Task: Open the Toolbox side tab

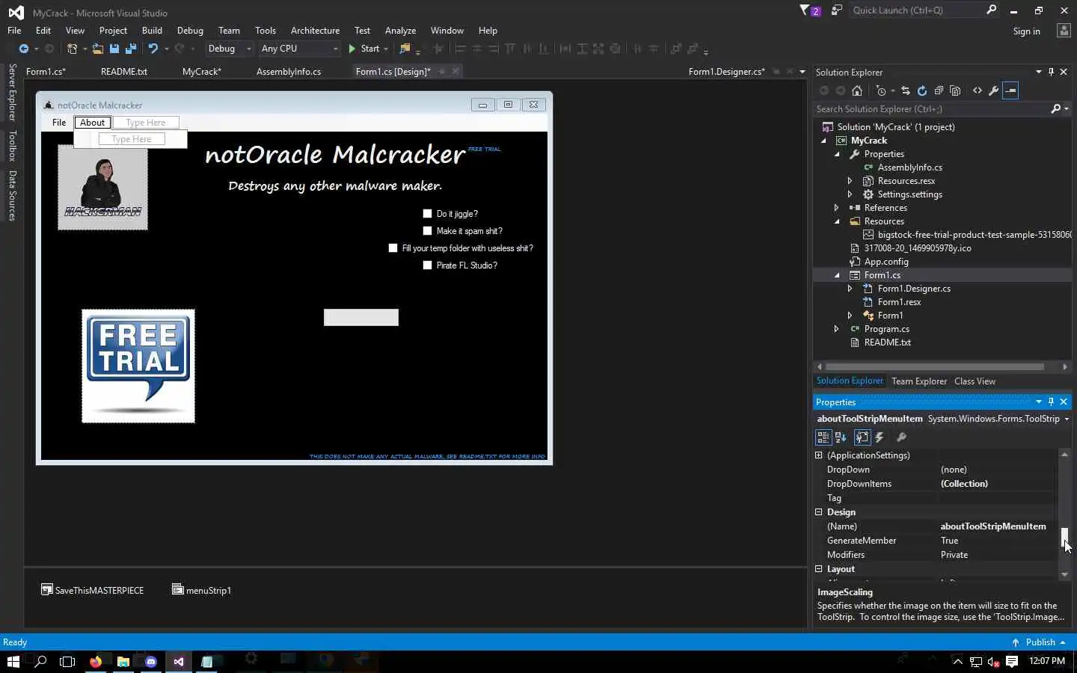Action: coord(12,146)
